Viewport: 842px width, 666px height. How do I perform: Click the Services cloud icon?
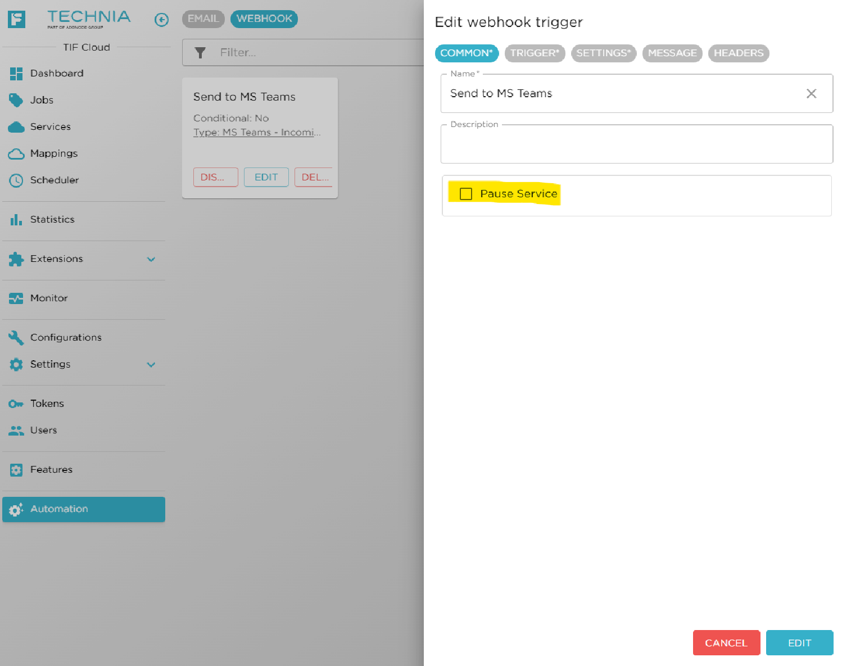[x=16, y=127]
